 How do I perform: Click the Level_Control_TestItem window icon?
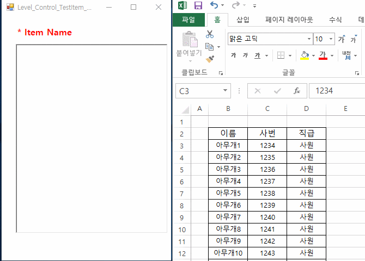(10, 7)
